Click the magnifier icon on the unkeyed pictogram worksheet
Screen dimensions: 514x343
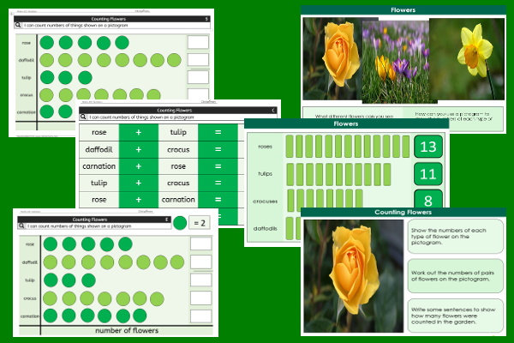18,25
